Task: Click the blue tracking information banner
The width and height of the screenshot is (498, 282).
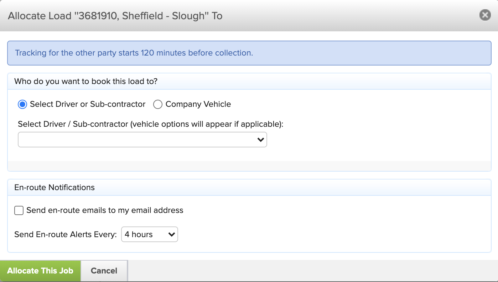Action: pyautogui.click(x=249, y=53)
